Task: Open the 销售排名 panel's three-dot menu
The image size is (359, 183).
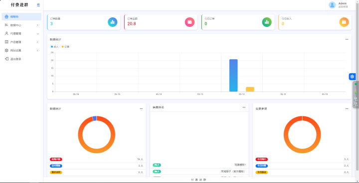Action: (244, 107)
